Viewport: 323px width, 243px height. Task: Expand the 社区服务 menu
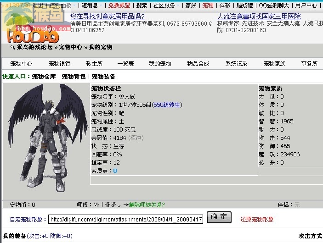coord(164,6)
